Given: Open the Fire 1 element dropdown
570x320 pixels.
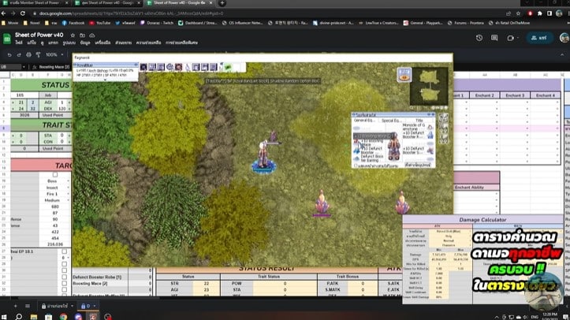Looking at the screenshot, I should pyautogui.click(x=69, y=194).
